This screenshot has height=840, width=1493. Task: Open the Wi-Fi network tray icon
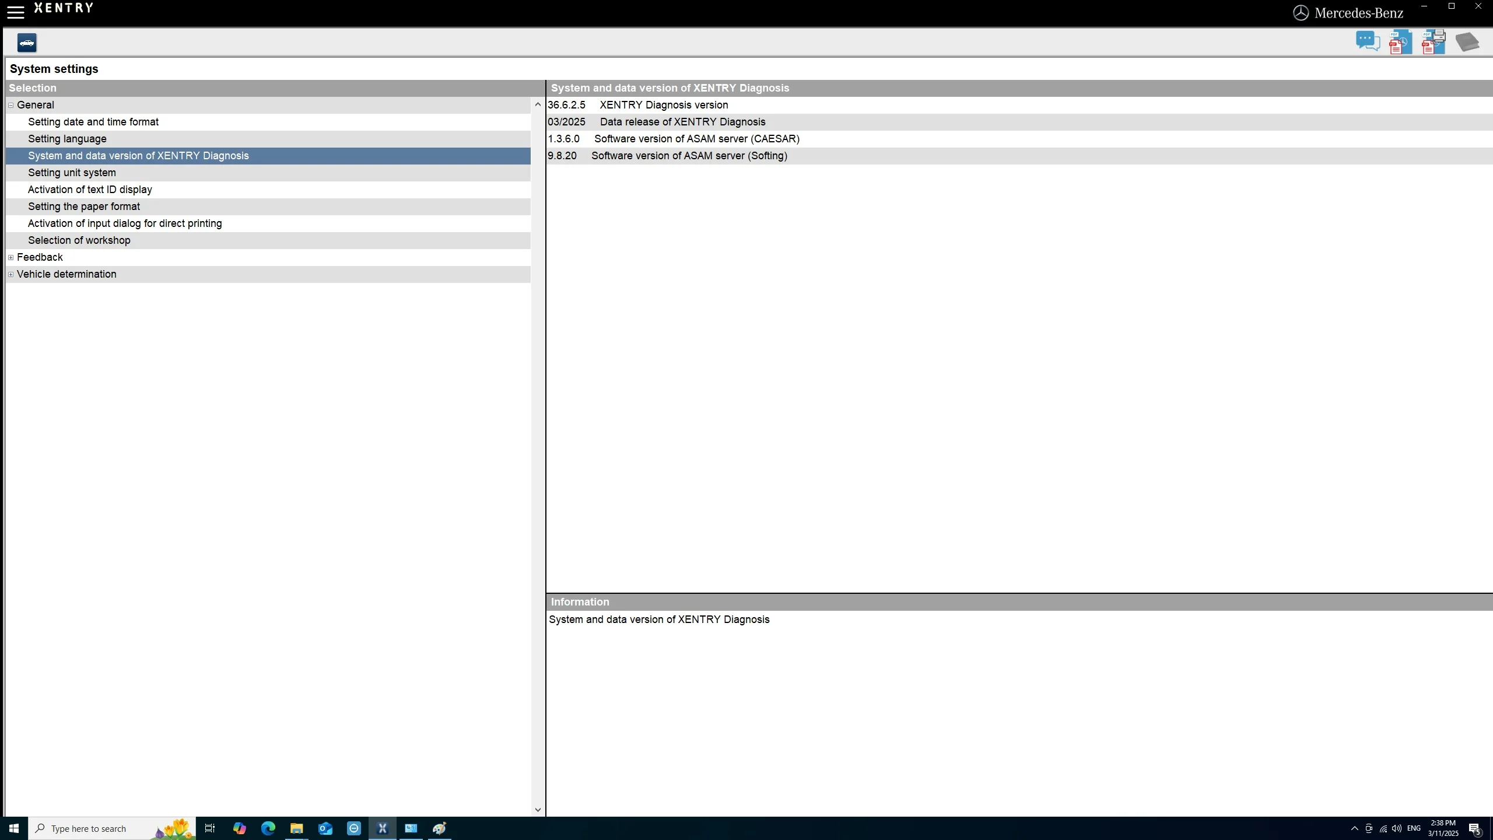click(1383, 828)
